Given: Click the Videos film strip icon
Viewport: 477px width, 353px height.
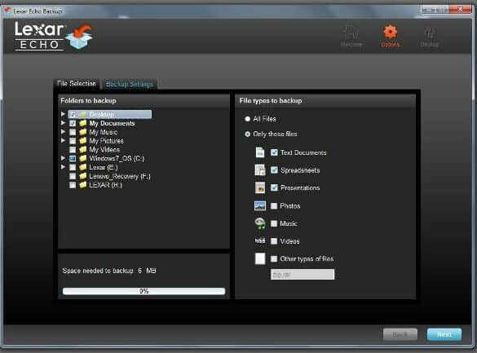Looking at the screenshot, I should coord(260,240).
